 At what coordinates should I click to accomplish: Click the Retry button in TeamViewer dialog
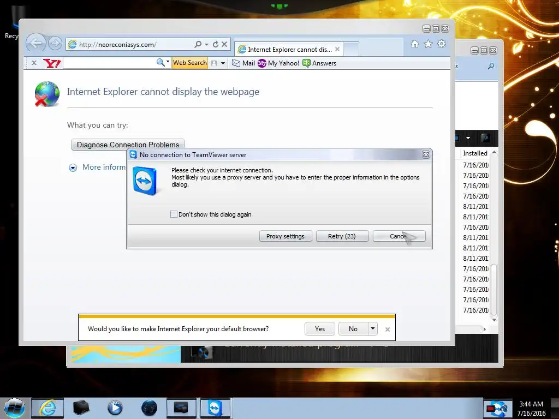342,236
